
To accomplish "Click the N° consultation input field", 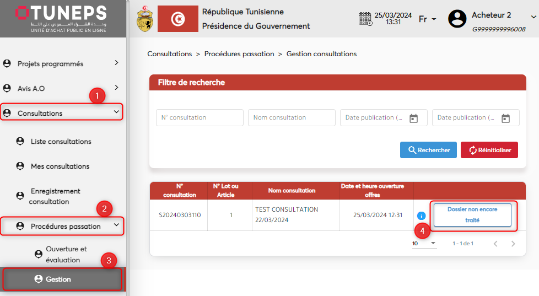I will coord(200,117).
